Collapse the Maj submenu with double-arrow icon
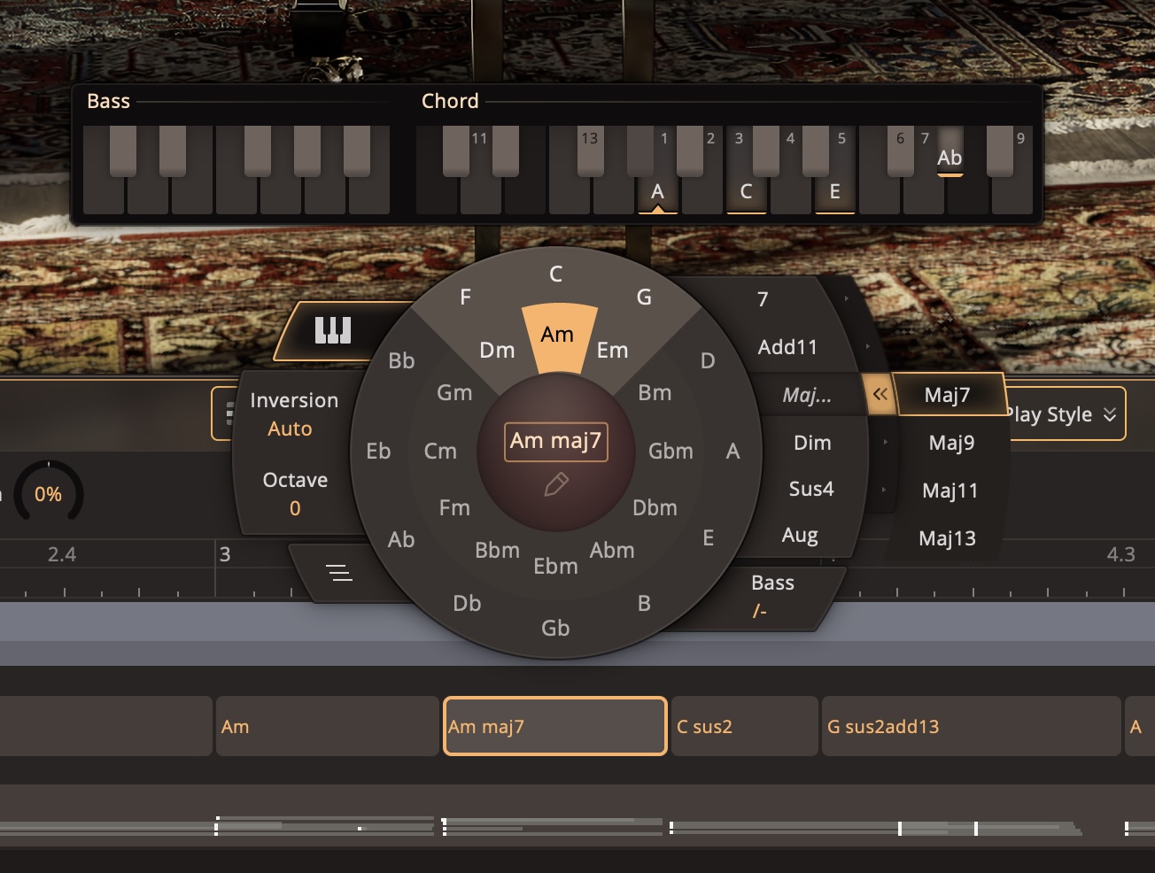The height and width of the screenshot is (873, 1155). 880,395
